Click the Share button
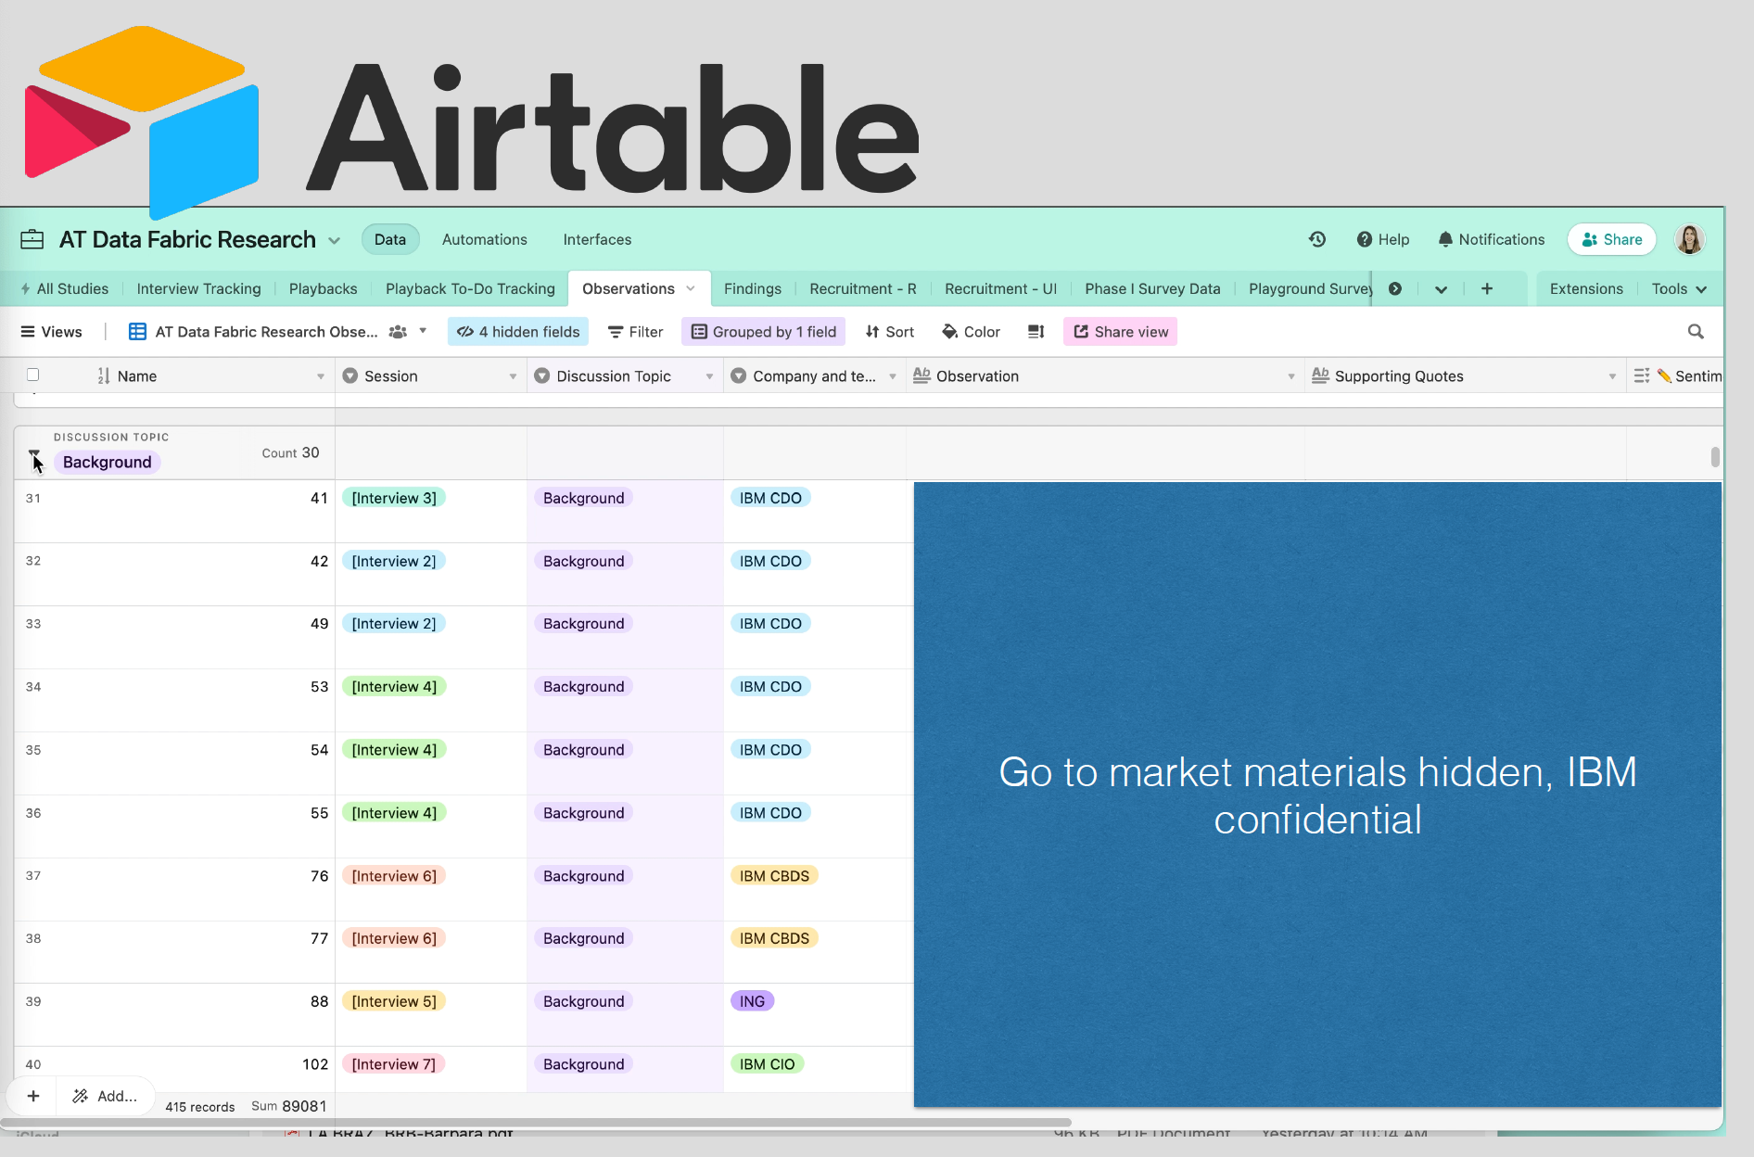This screenshot has height=1157, width=1754. (x=1611, y=239)
